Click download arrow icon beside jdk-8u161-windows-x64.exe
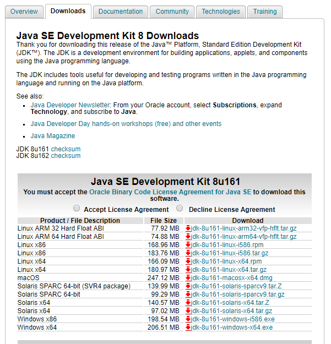This screenshot has height=344, width=331. (188, 327)
